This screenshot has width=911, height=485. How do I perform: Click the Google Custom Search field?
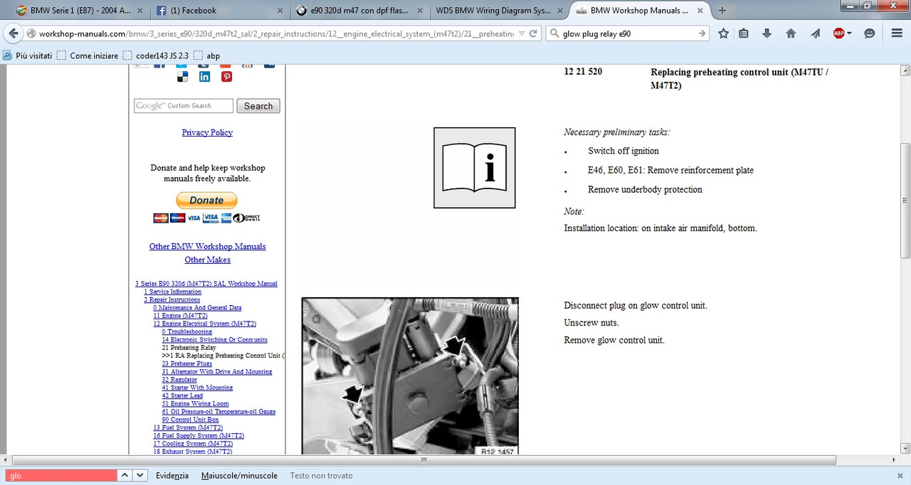pyautogui.click(x=184, y=106)
